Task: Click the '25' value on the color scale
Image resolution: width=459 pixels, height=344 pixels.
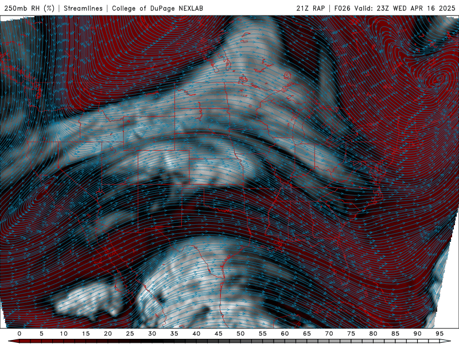Action: (130, 334)
